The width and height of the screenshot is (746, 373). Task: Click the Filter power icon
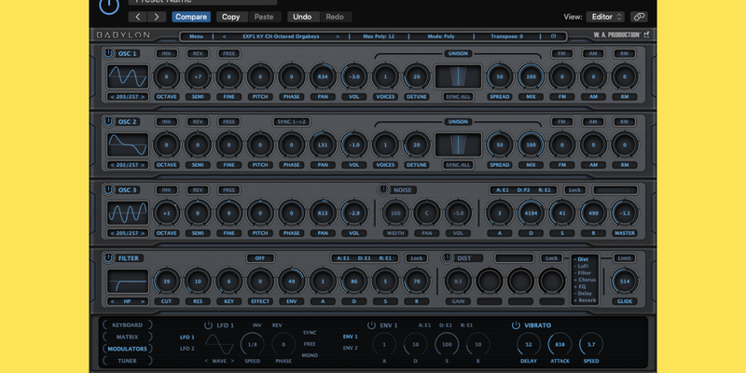tap(109, 257)
